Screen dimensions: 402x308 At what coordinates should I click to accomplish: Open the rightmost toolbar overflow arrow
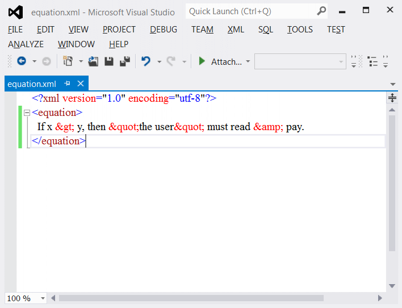tap(386, 61)
